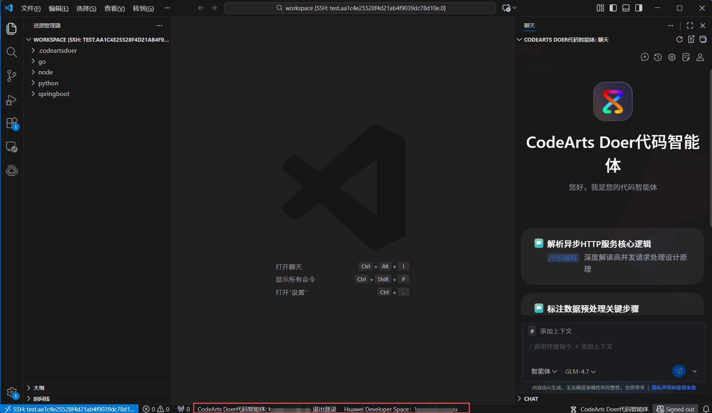Click the forwarded ports status item
712x413 pixels.
coord(184,409)
